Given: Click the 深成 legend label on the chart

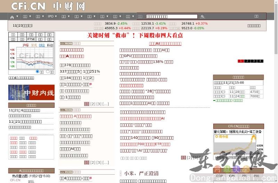Looking at the screenshot, I should click(34, 45).
